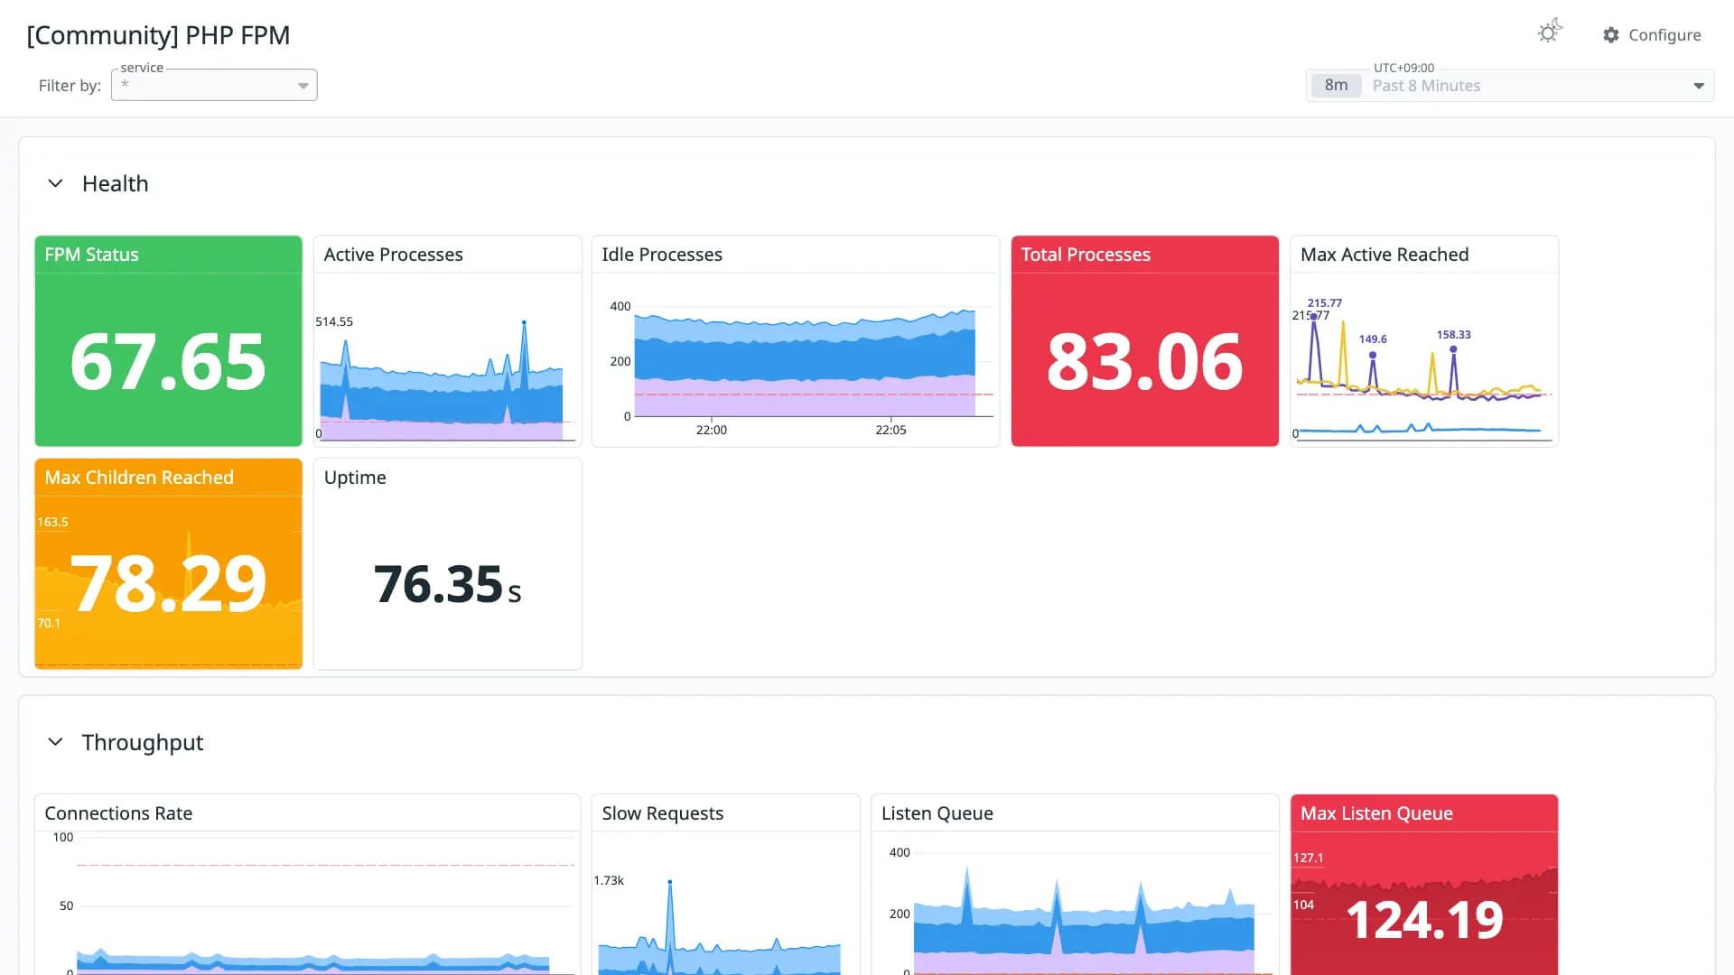Click the Uptime value 76.35 s
Image resolution: width=1734 pixels, height=975 pixels.
447,584
